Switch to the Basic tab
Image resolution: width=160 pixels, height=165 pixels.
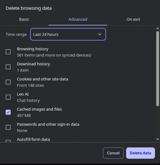click(x=24, y=19)
